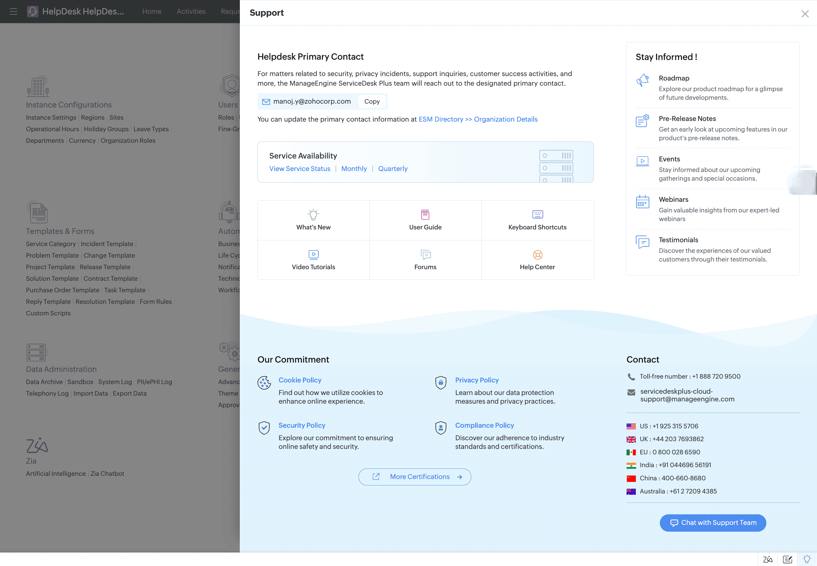
Task: Open ESM Directory Organization Details link
Action: pos(477,119)
